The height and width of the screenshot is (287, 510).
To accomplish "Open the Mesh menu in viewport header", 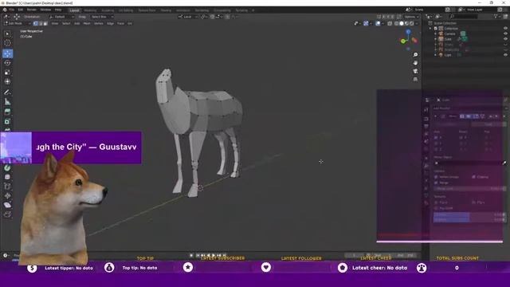I will click(x=87, y=23).
